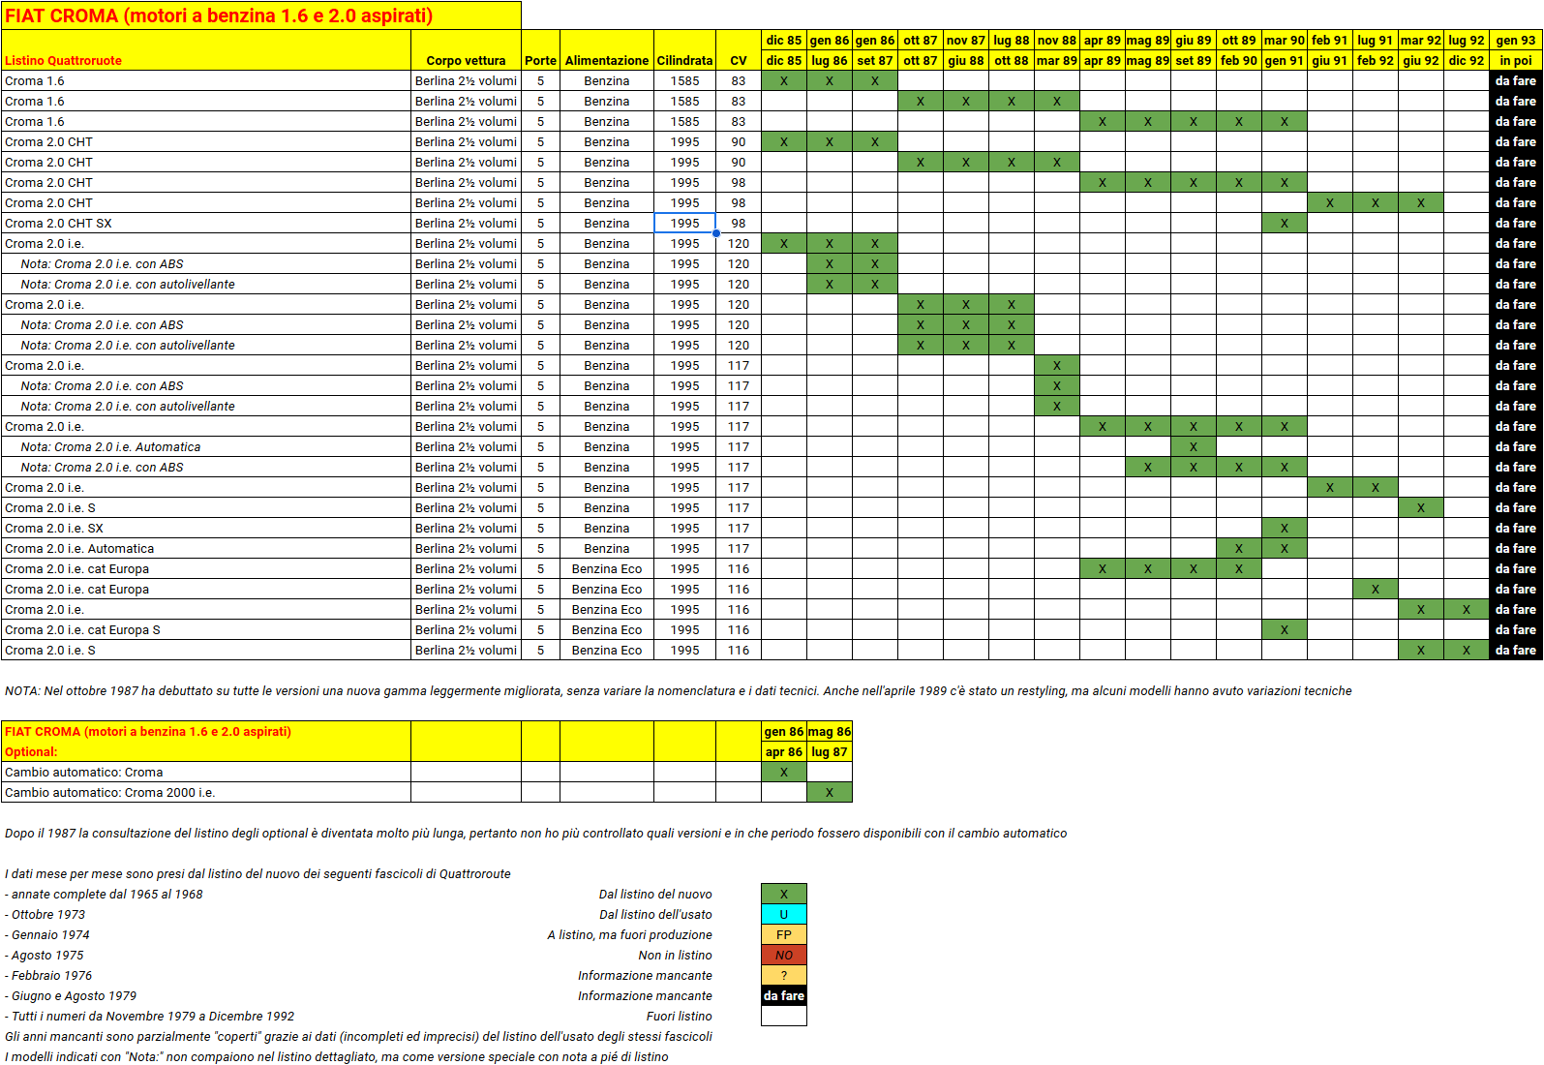1544x1065 pixels.
Task: Click the selected 1995 cell in CHT SX row
Action: click(685, 223)
